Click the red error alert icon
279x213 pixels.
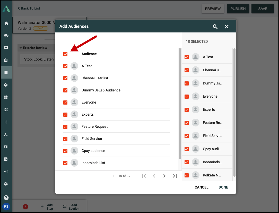point(25,207)
